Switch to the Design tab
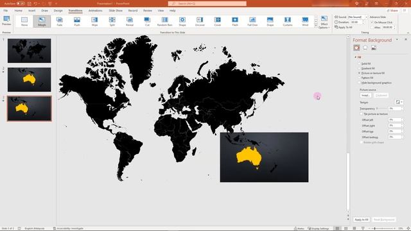 click(x=58, y=10)
